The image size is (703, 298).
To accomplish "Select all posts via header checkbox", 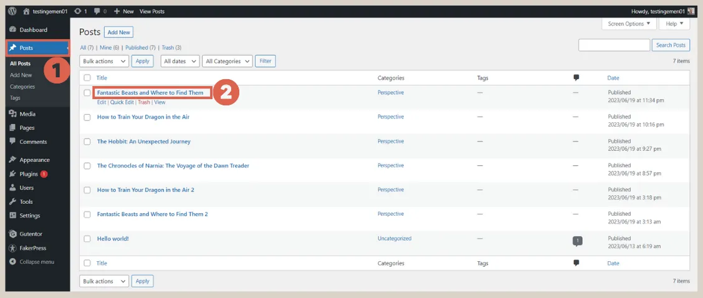I will [87, 78].
